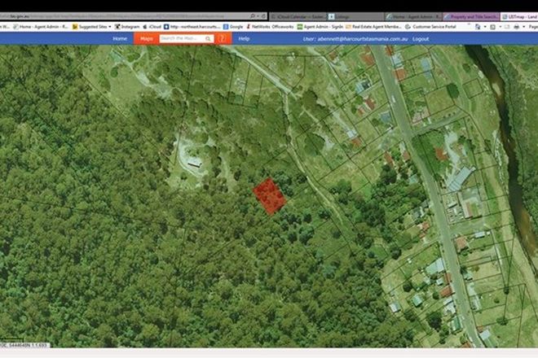Viewport: 538px width, 358px height.
Task: Open Real Estate Agent Member bookmark
Action: coord(386,27)
